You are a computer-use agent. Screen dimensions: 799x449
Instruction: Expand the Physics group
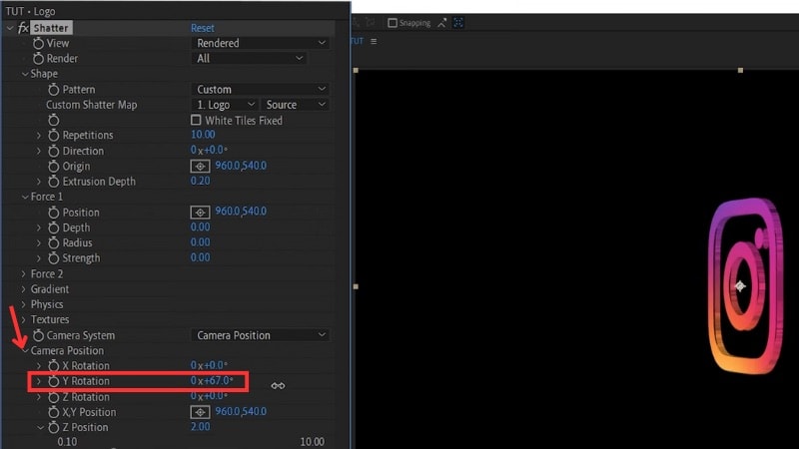click(x=23, y=304)
